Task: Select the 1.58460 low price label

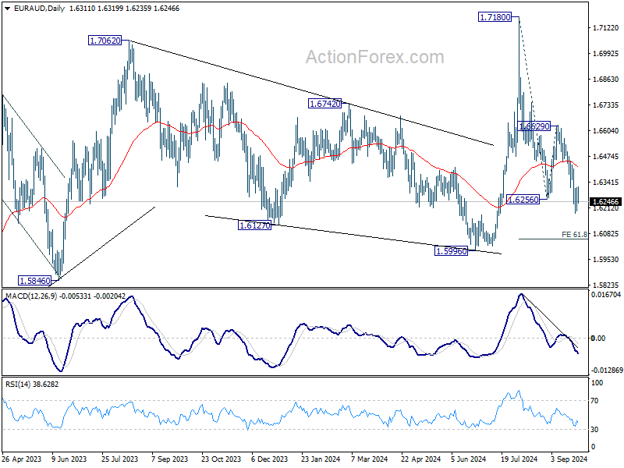Action: coord(35,281)
